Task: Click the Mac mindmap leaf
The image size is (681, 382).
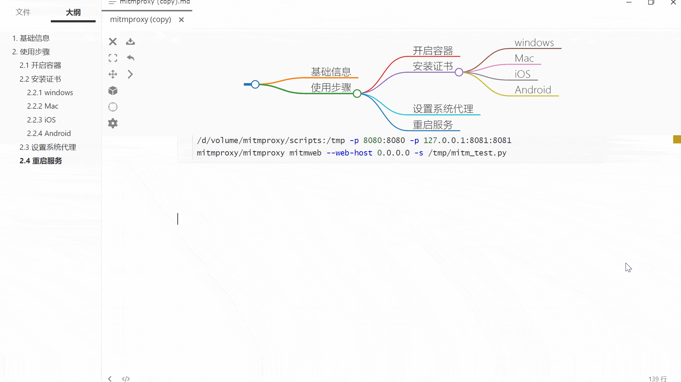Action: click(x=524, y=58)
